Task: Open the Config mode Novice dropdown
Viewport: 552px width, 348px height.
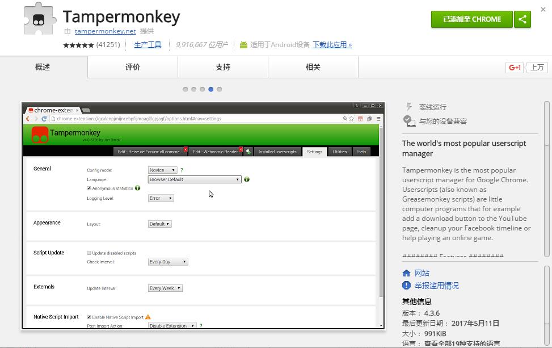Action: pos(163,170)
